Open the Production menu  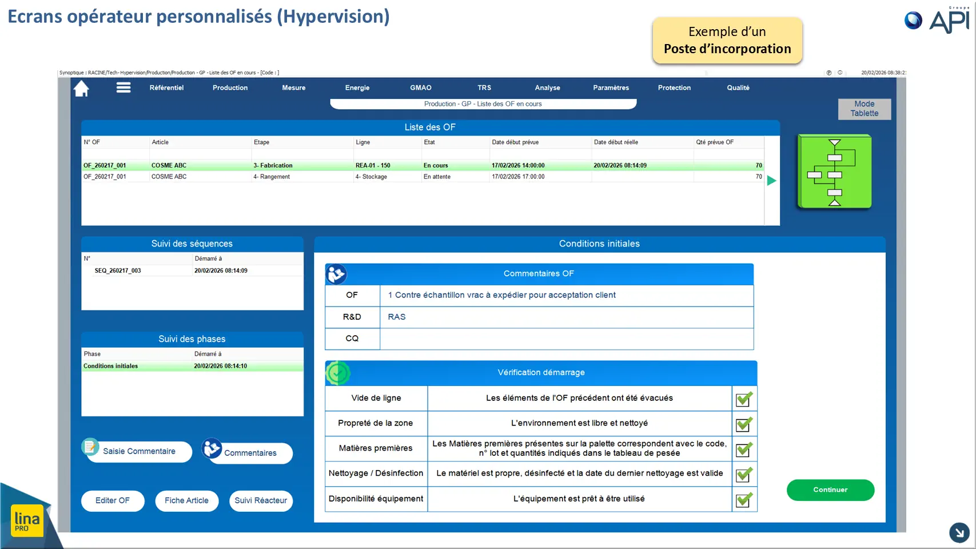(230, 87)
